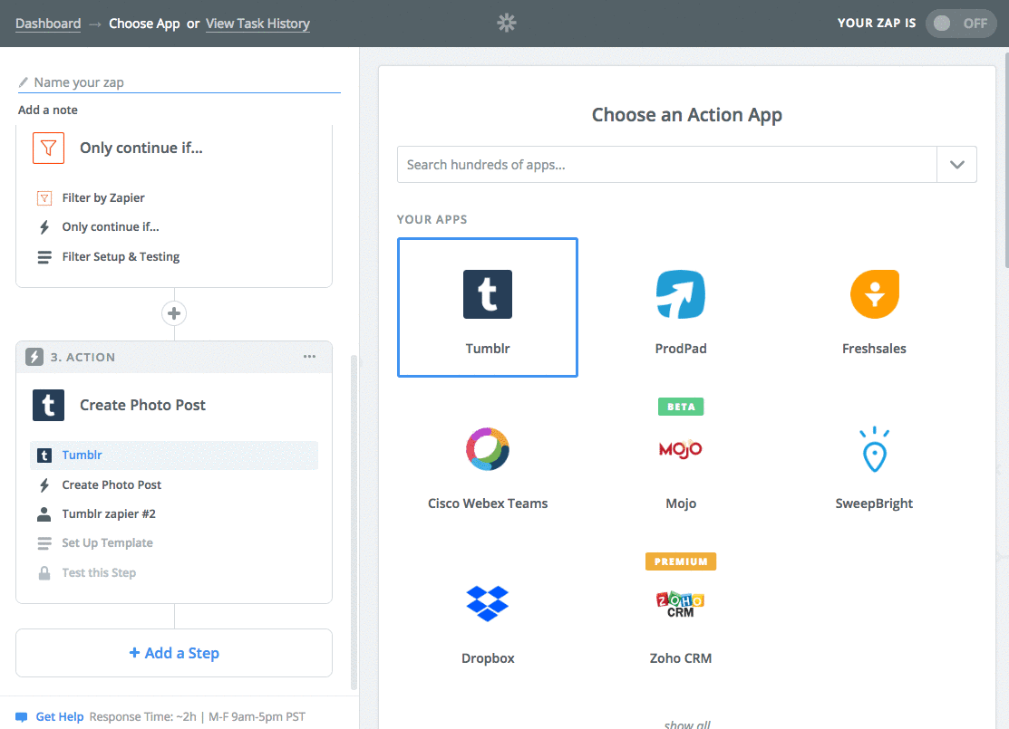1009x729 pixels.
Task: Select the Zoho CRM app icon
Action: tap(681, 604)
